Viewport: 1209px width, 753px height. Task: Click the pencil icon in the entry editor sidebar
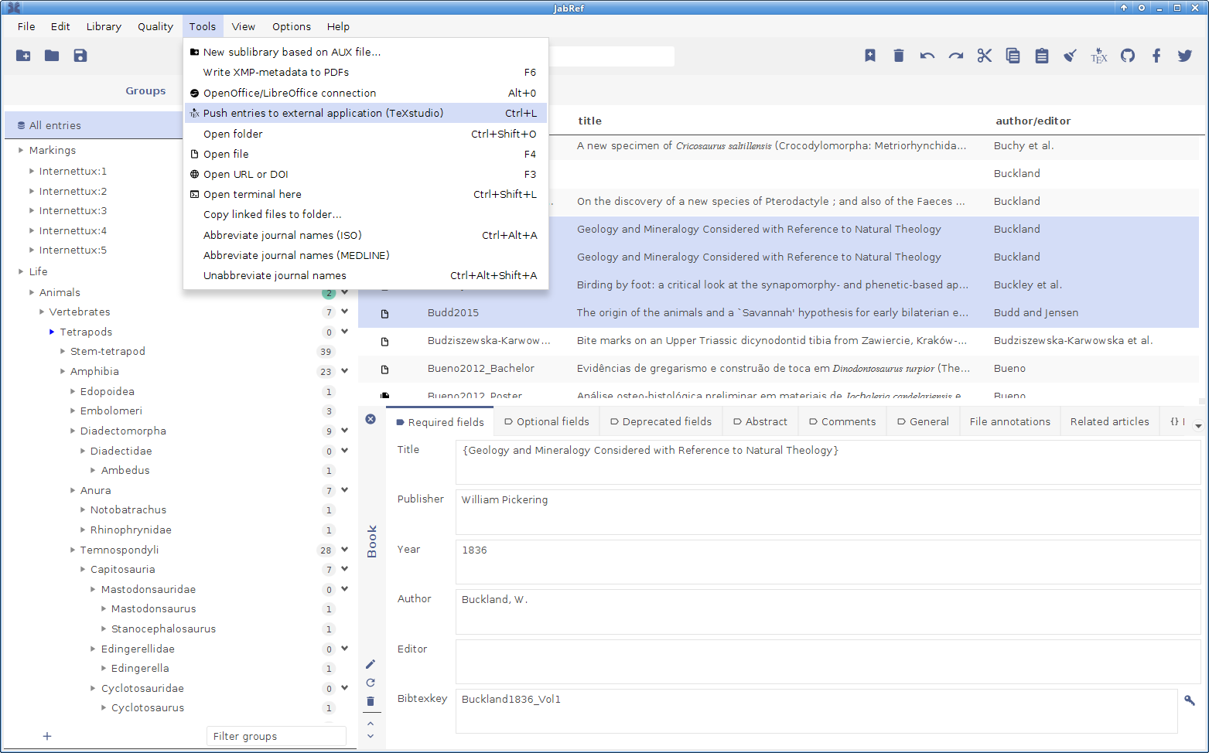click(x=371, y=664)
